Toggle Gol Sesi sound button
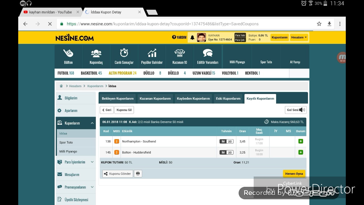Screen dimensions: 364x205 click(x=295, y=110)
